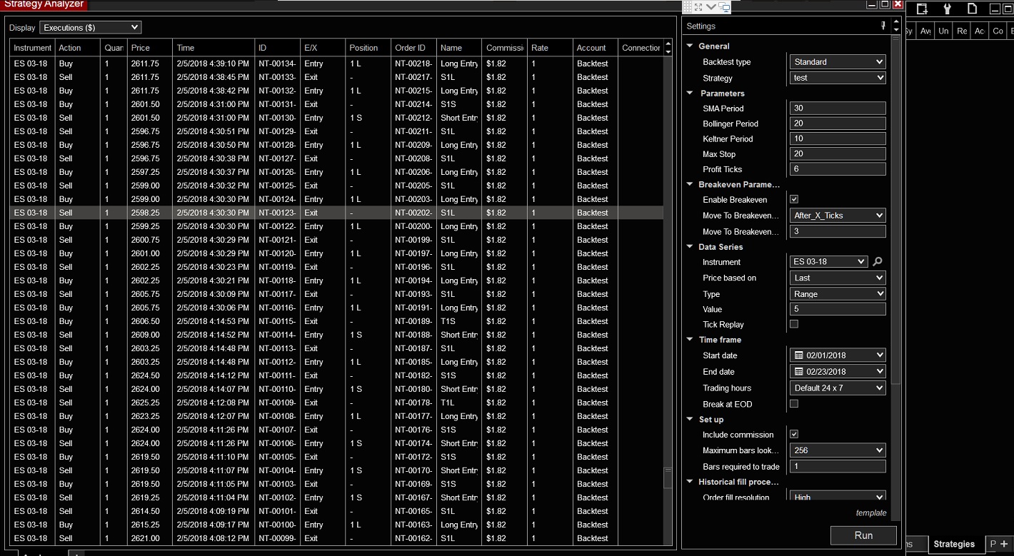
Task: Uncheck the Include commission checkbox
Action: (x=794, y=434)
